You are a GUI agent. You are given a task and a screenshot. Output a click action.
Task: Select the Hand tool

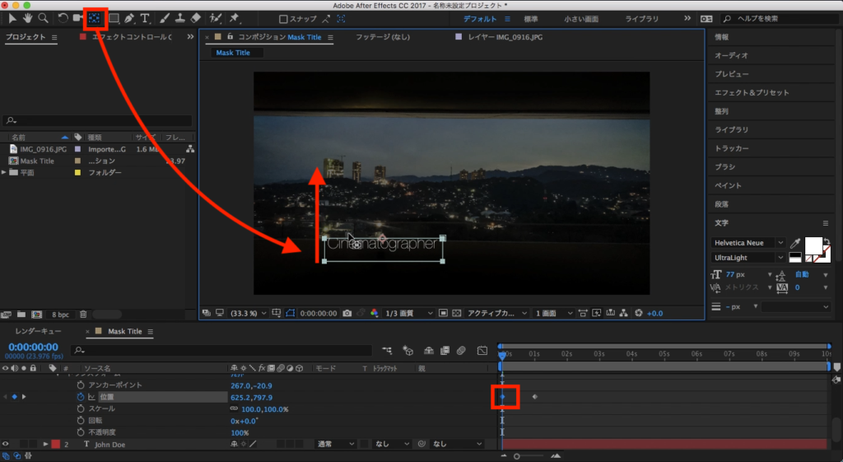tap(26, 17)
